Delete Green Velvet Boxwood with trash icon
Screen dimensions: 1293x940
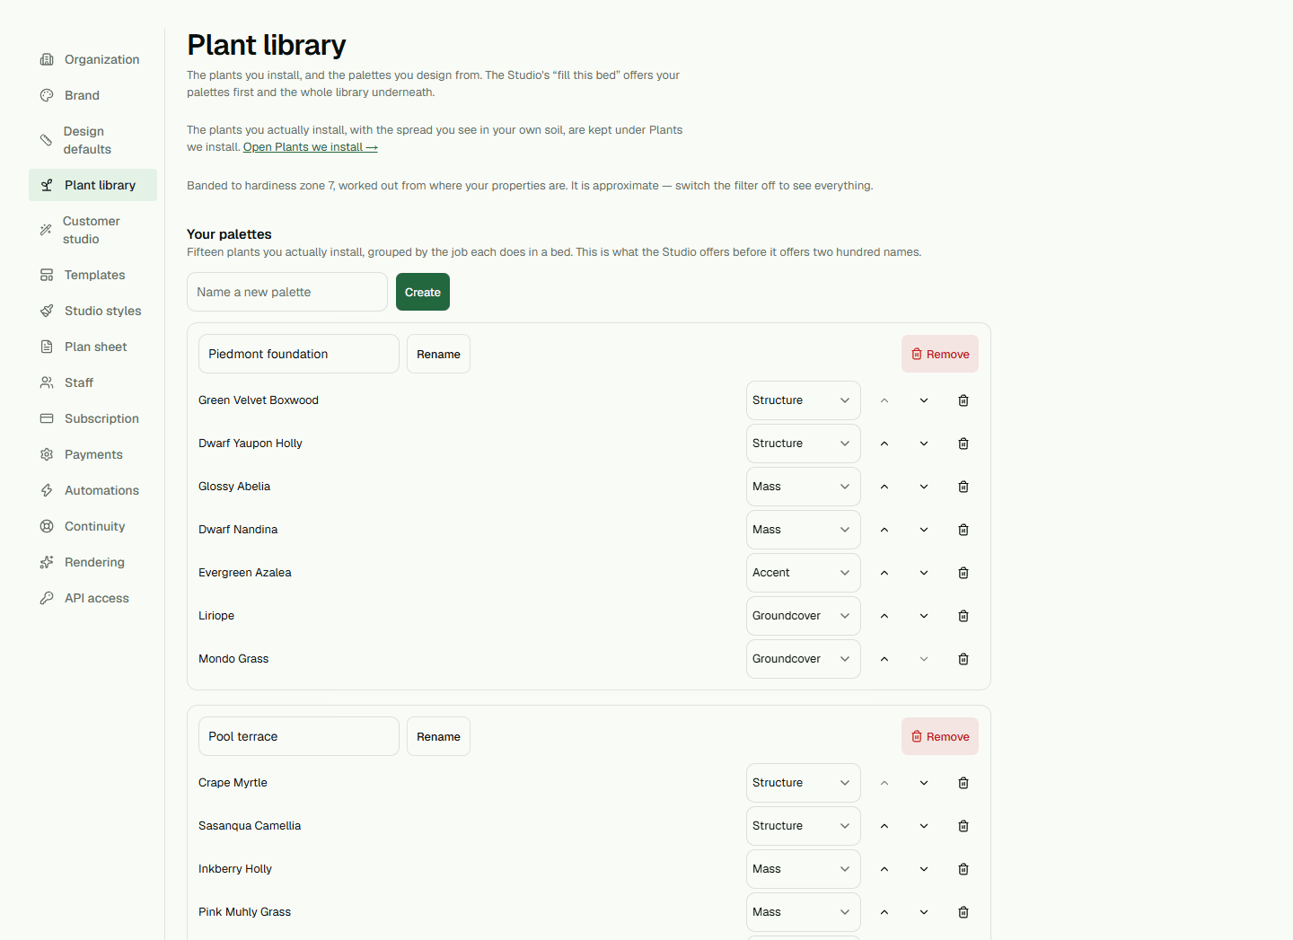(963, 400)
